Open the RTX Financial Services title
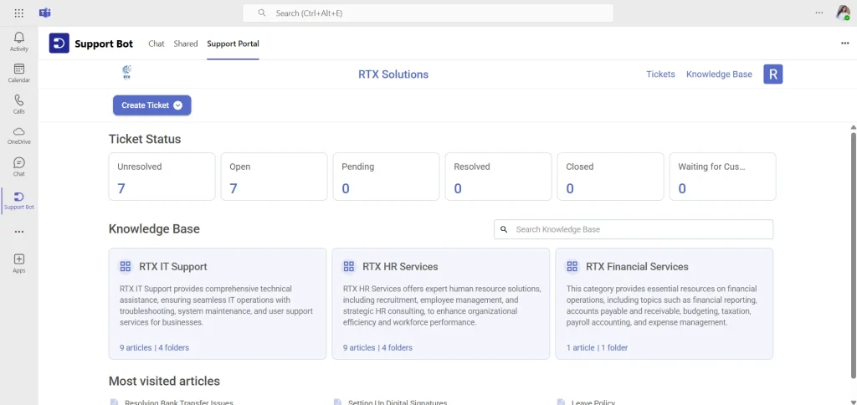The width and height of the screenshot is (857, 405). [x=637, y=267]
